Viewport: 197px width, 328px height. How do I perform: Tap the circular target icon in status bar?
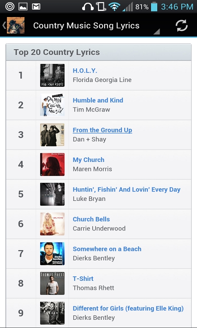coord(10,7)
